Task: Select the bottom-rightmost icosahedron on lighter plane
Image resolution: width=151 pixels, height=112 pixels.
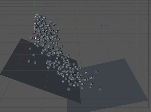Action: 100,89
